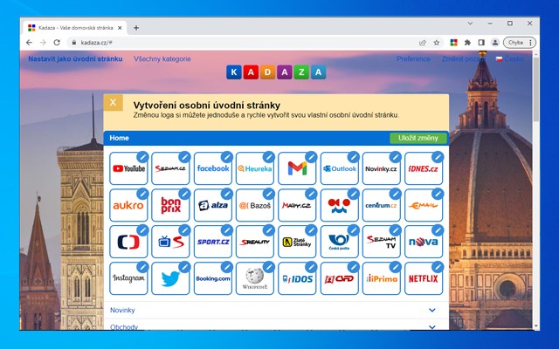Open the Novinky.cz tile

(382, 168)
